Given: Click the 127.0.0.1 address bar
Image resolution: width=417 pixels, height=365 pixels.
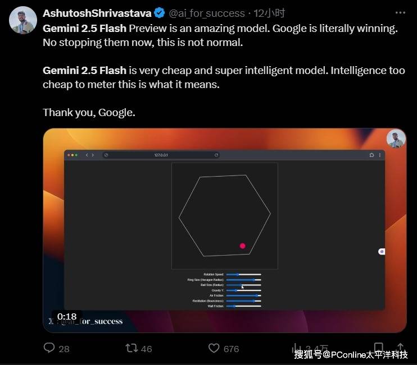Looking at the screenshot, I should [x=161, y=155].
